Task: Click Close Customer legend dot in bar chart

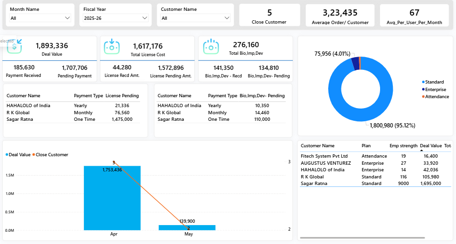Action: (x=34, y=155)
